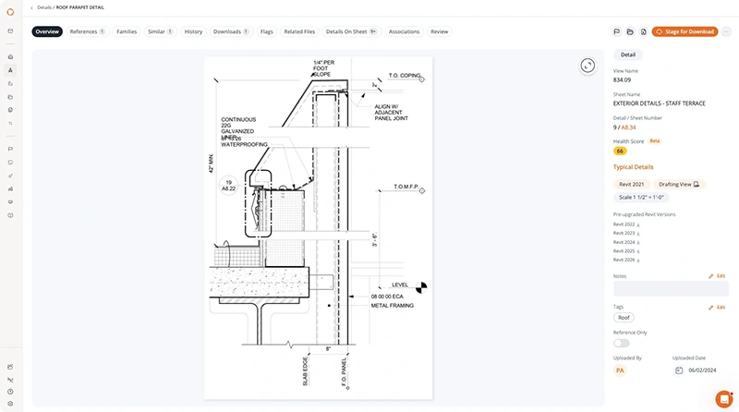Click the Detail chip
The image size is (739, 412).
pos(628,55)
